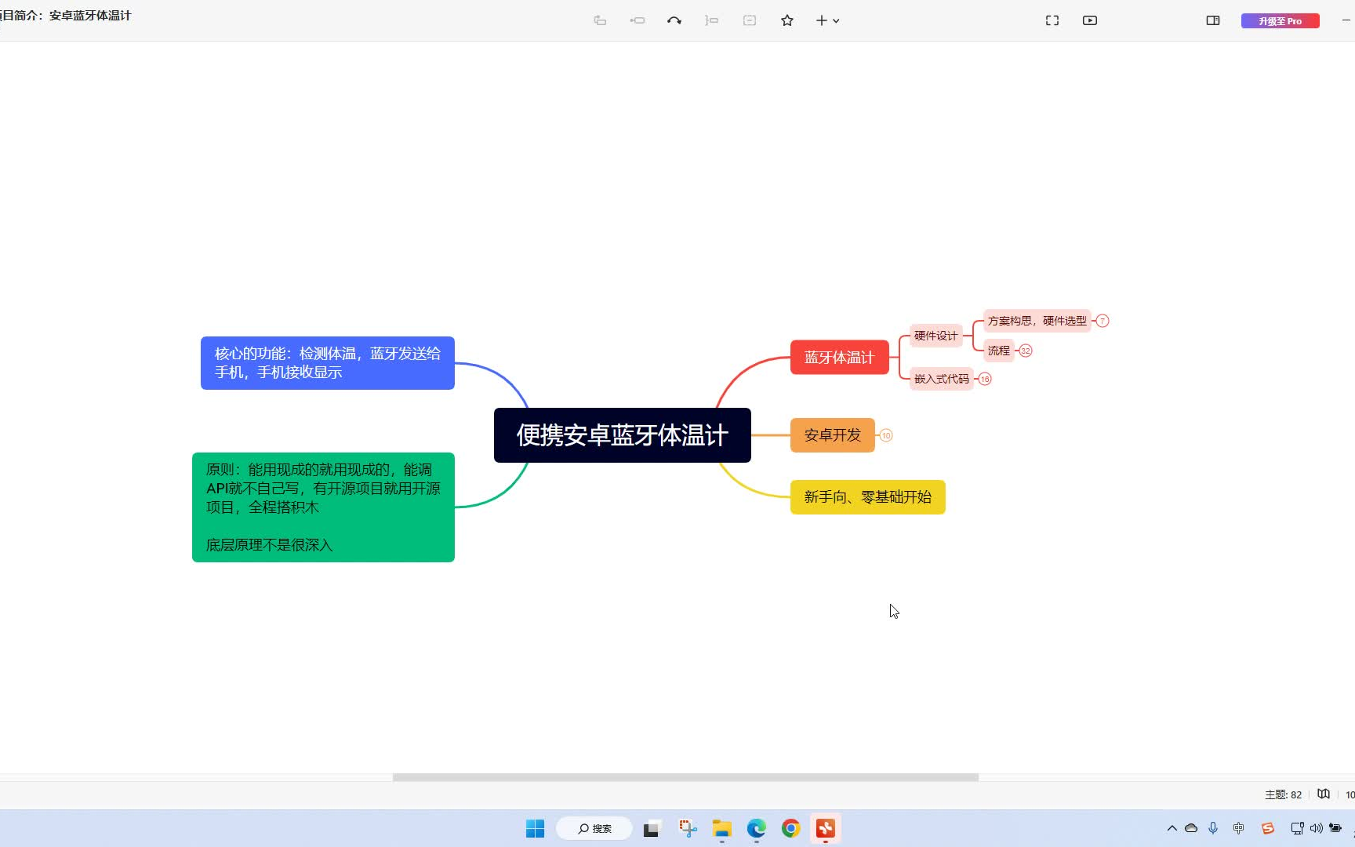This screenshot has height=847, width=1355.
Task: Open the Insert plus dropdown
Action: [x=827, y=20]
